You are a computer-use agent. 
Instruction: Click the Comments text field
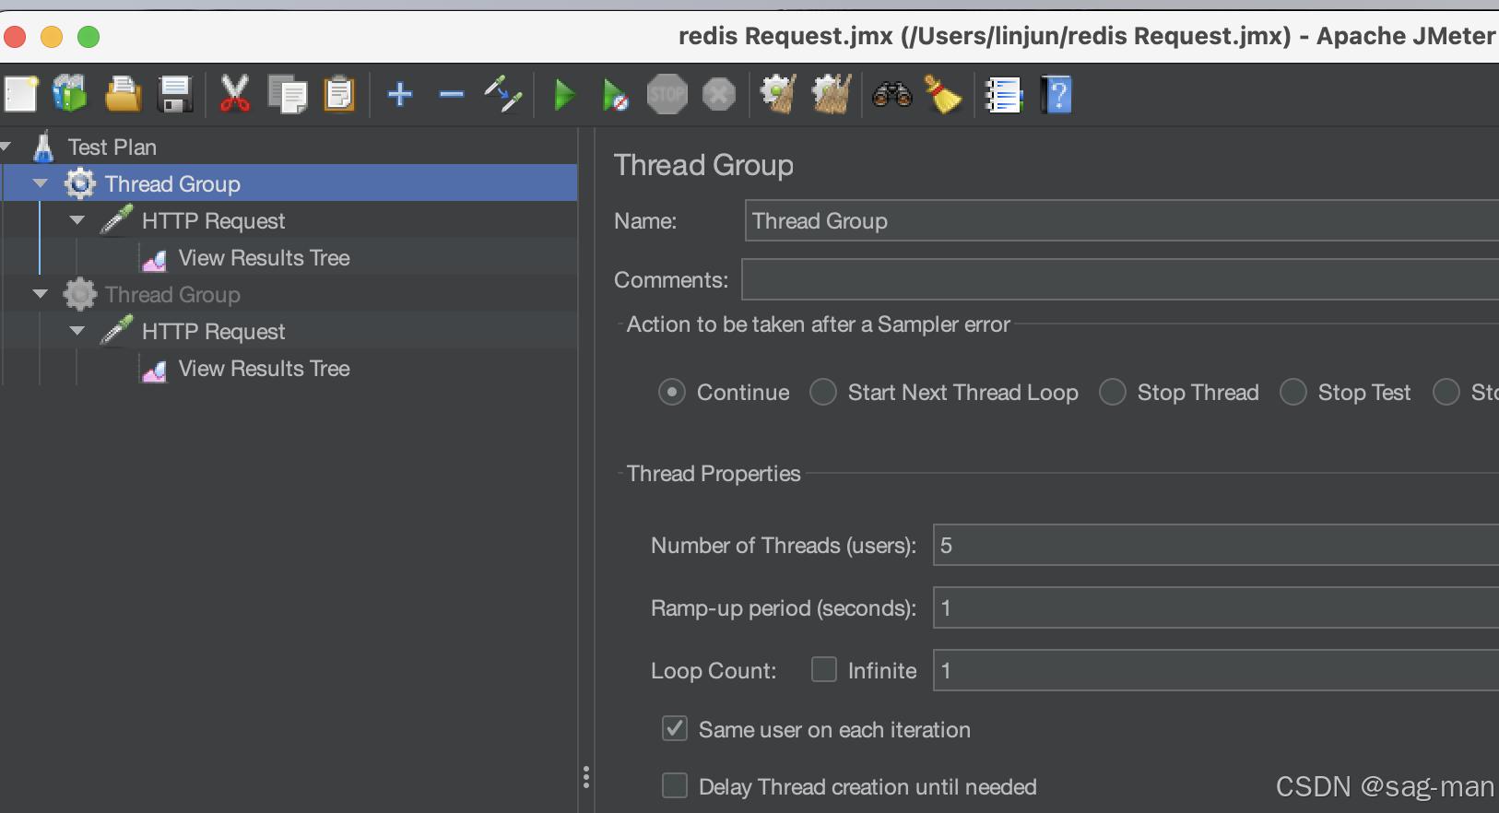point(1120,279)
